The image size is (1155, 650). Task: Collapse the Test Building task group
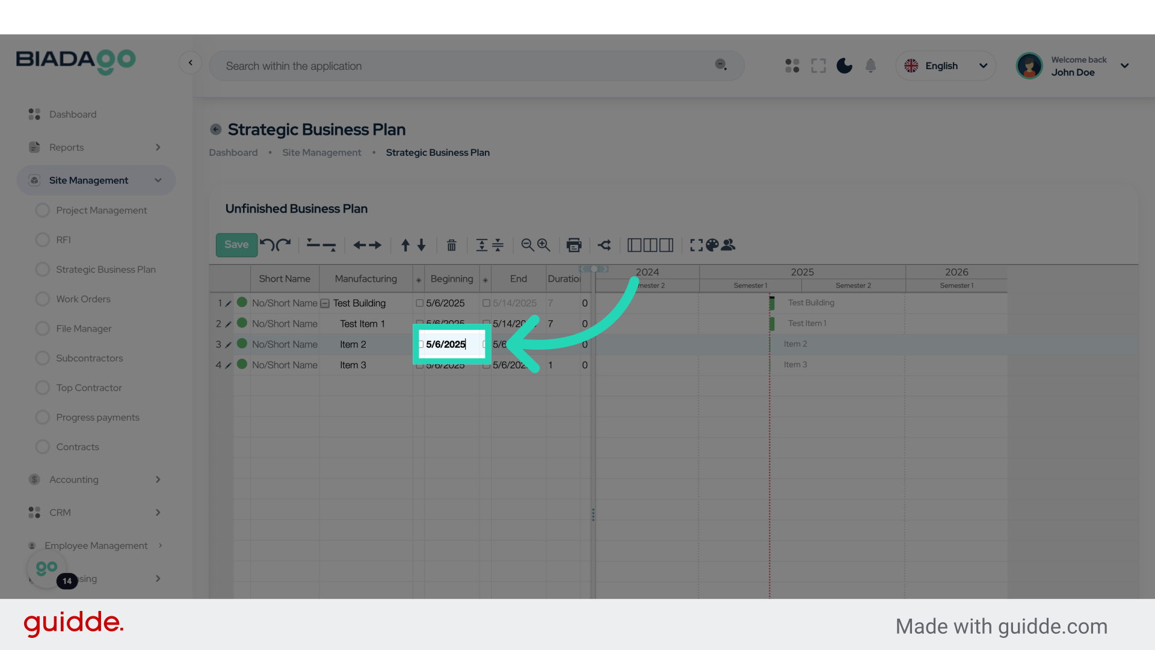[x=325, y=304]
